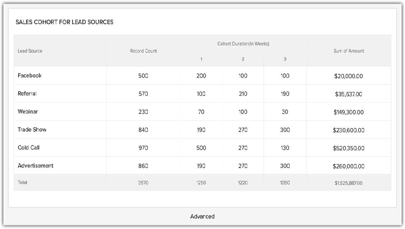The width and height of the screenshot is (405, 229).
Task: Select the Advertisement lead source
Action: coord(35,166)
